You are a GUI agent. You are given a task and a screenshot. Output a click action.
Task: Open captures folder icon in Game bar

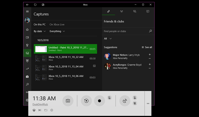[x=46, y=110]
